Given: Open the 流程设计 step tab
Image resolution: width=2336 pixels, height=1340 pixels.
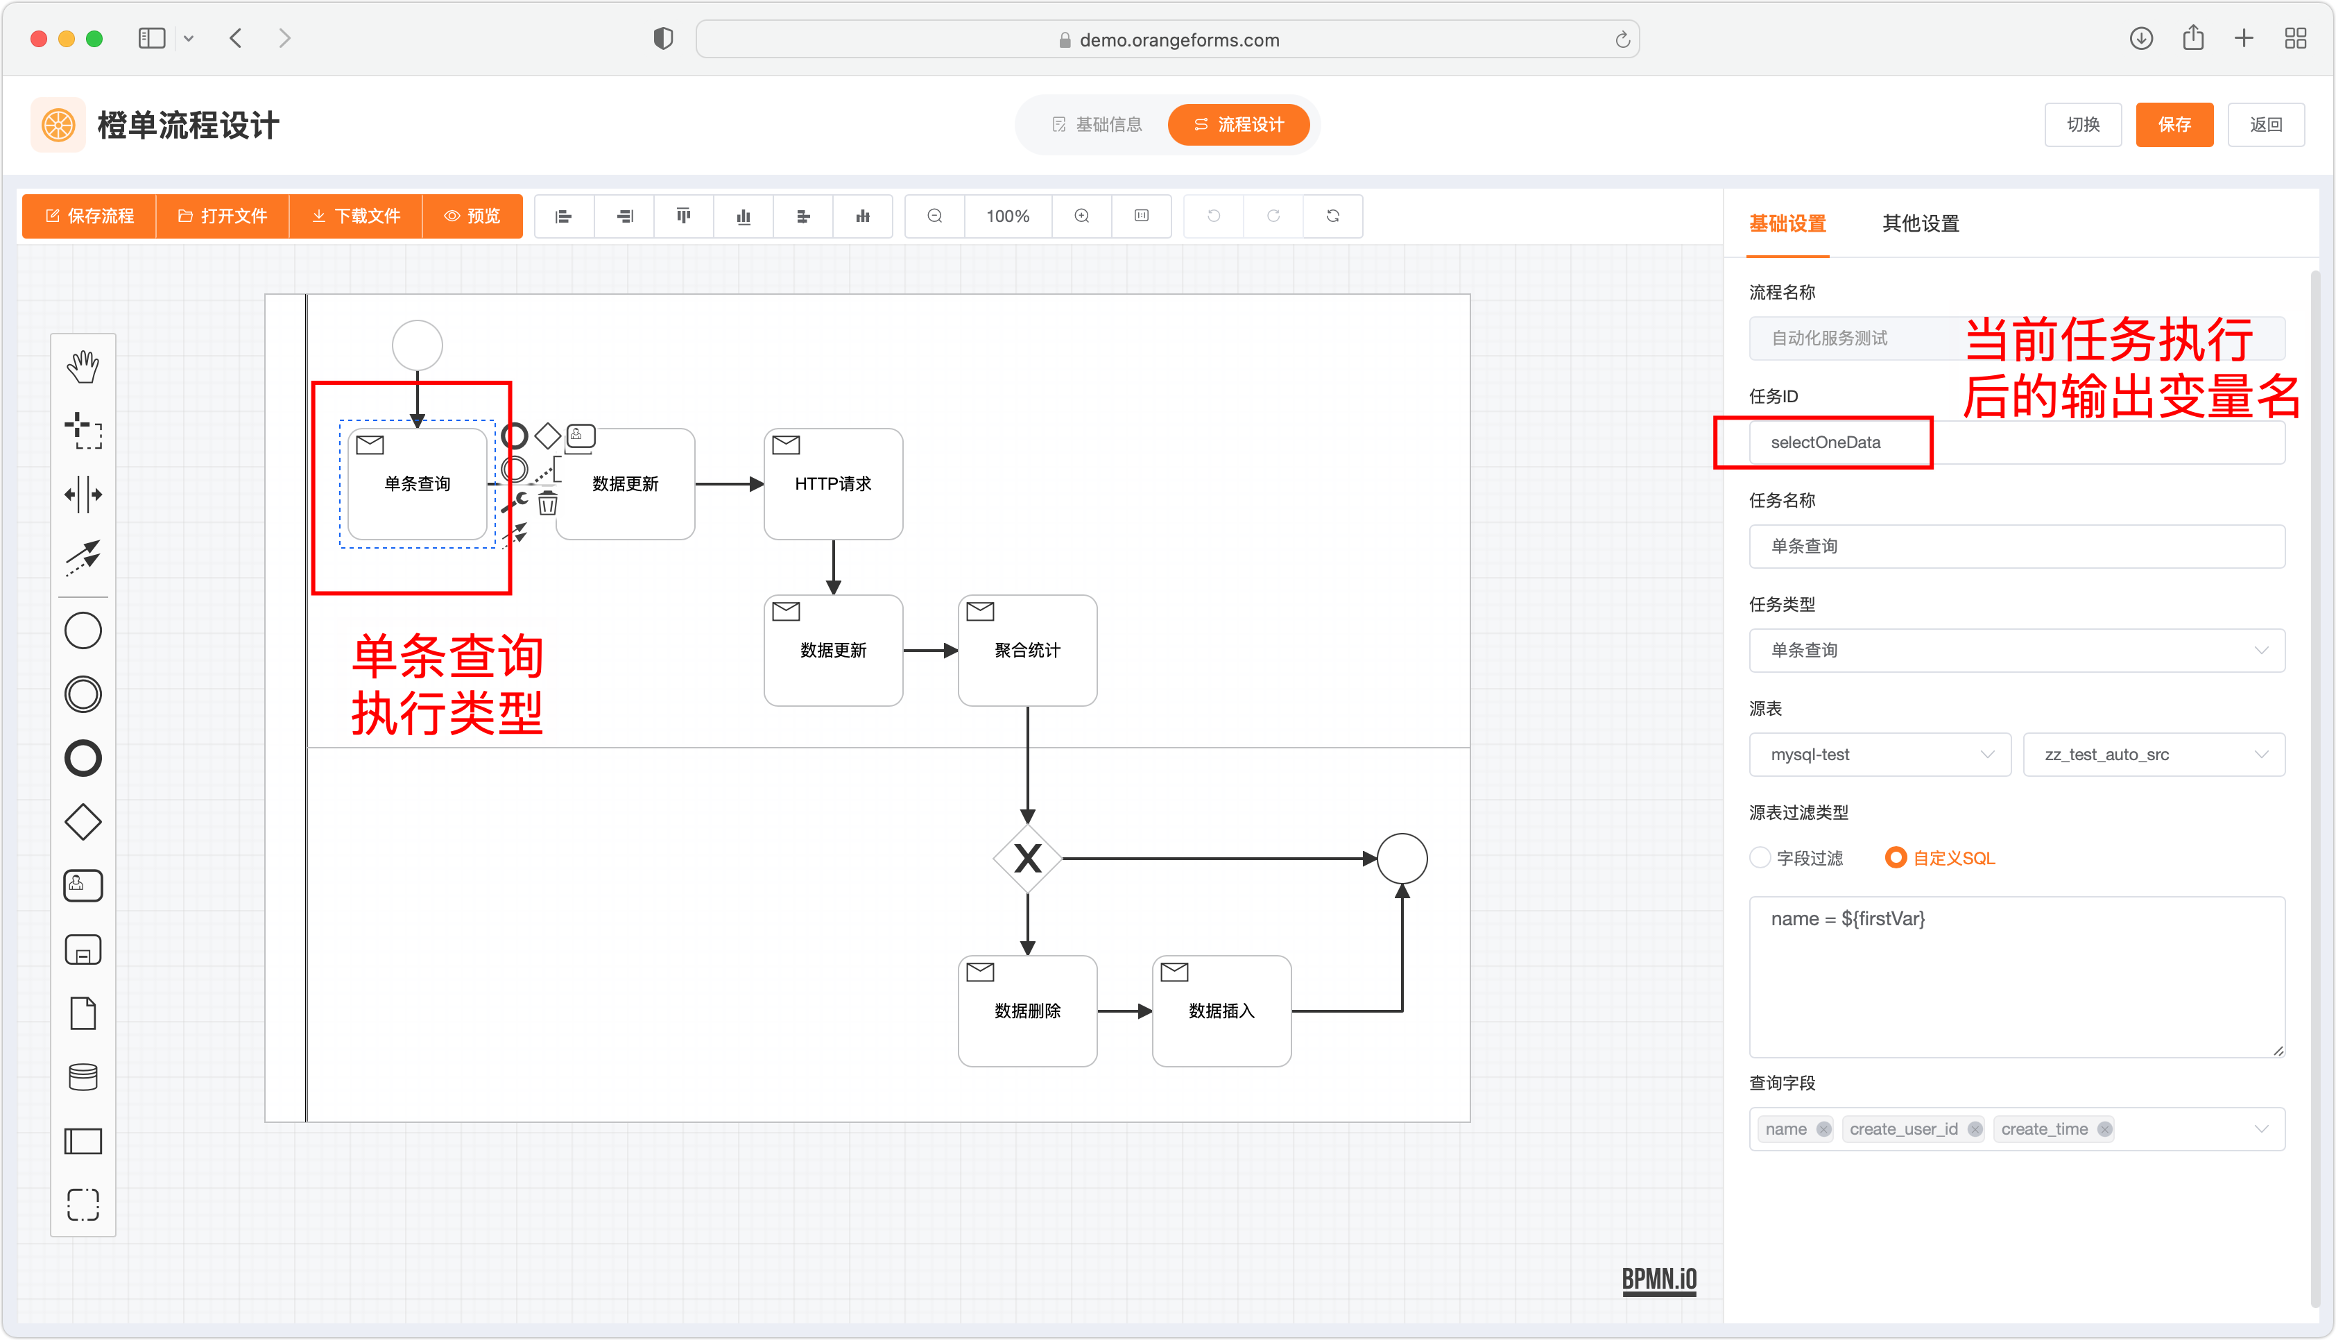Looking at the screenshot, I should [1238, 124].
